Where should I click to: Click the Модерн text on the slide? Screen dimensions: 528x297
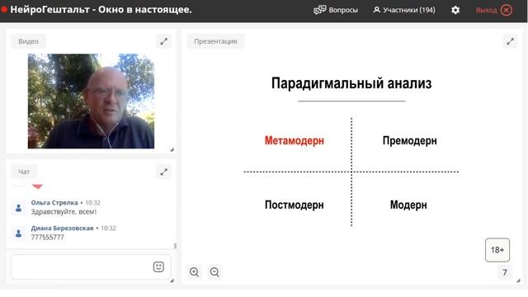pos(408,205)
